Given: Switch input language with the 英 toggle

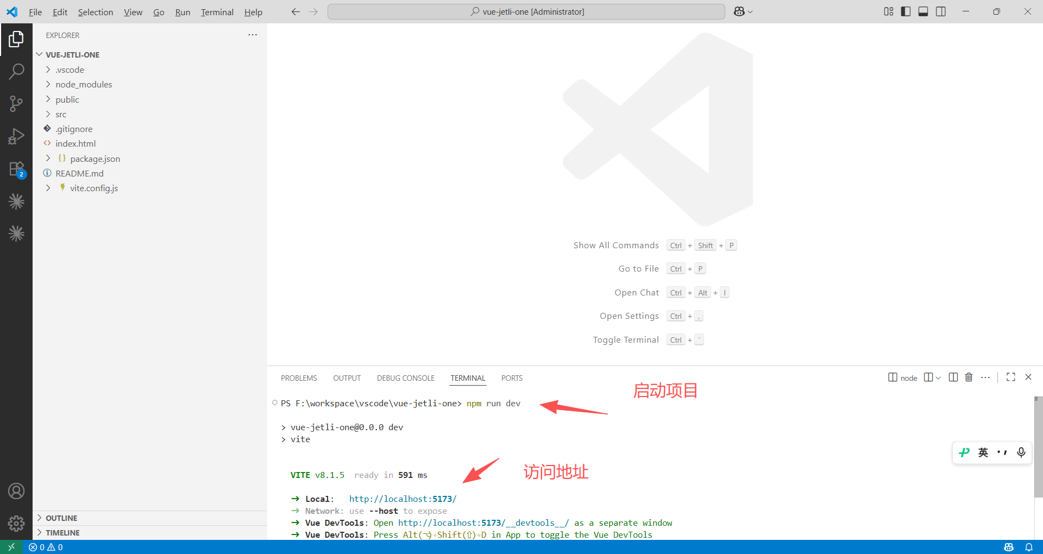Looking at the screenshot, I should click(983, 452).
